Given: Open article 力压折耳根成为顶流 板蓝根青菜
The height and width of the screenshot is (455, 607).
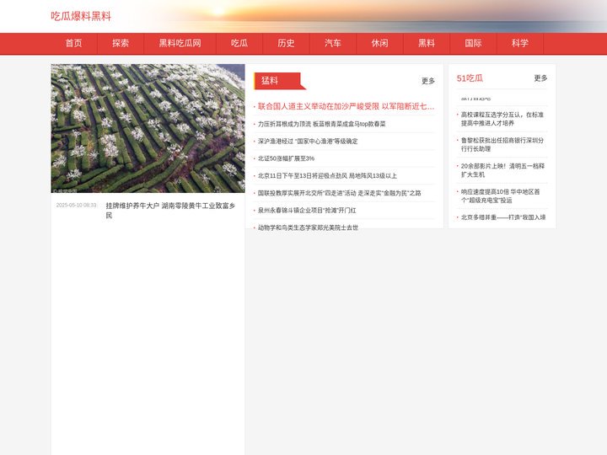Looking at the screenshot, I should coord(321,124).
